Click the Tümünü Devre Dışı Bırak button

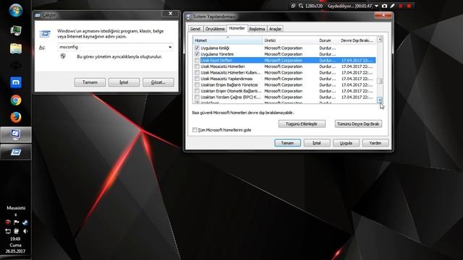358,123
